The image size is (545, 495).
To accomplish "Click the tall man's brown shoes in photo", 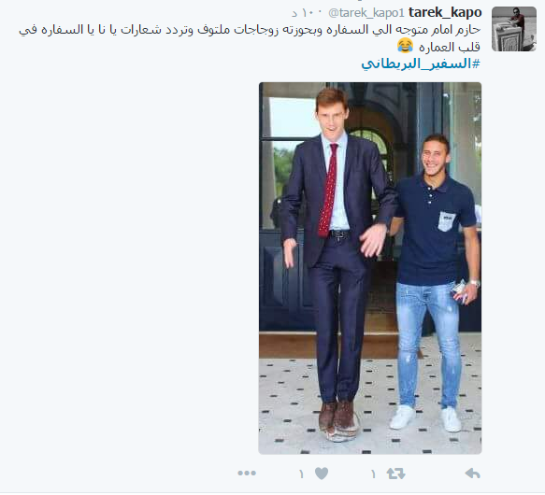I will [339, 418].
